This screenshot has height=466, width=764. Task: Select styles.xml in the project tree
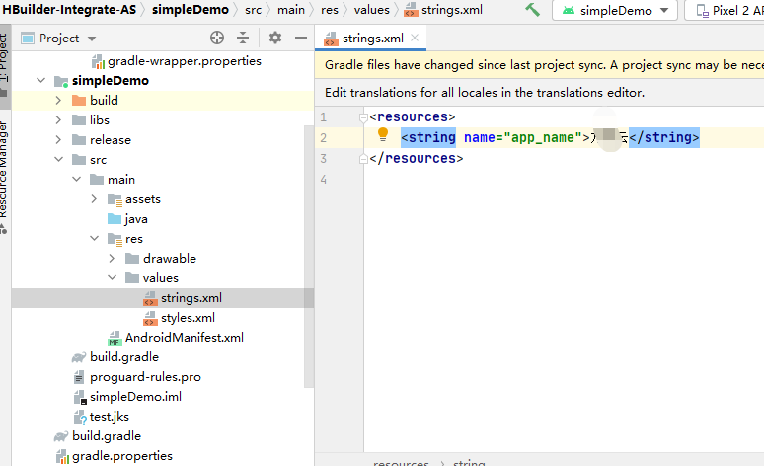pyautogui.click(x=179, y=318)
